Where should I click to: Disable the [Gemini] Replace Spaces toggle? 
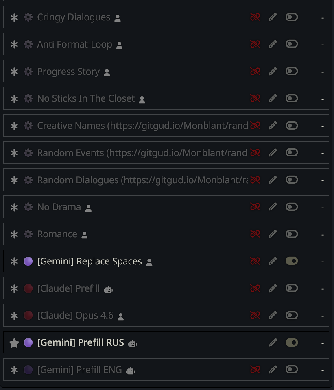(x=292, y=261)
